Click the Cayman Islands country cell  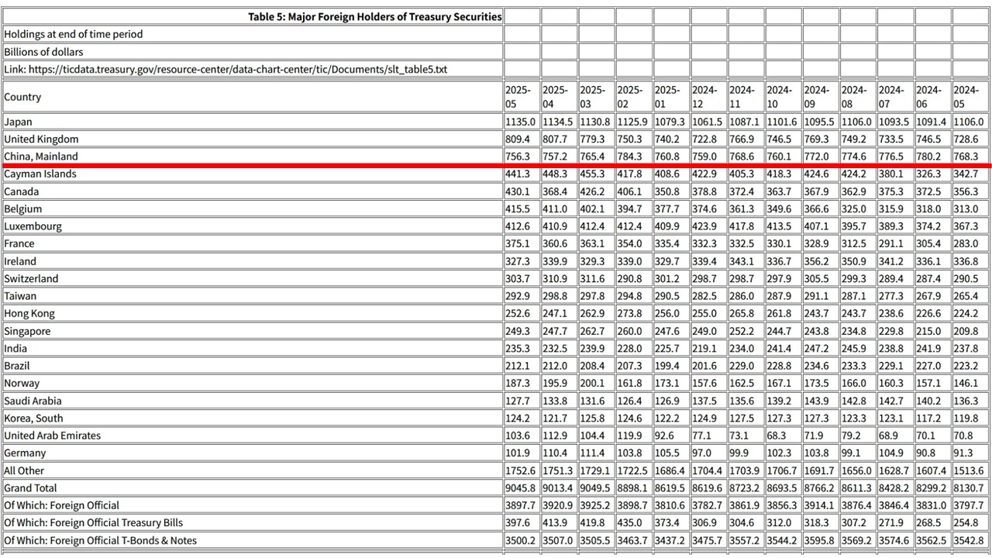[x=41, y=174]
